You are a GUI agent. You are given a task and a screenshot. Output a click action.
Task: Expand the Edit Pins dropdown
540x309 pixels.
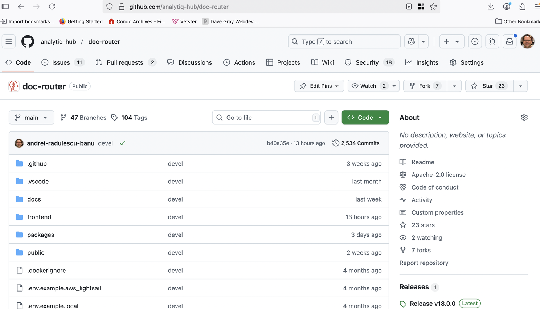(319, 86)
